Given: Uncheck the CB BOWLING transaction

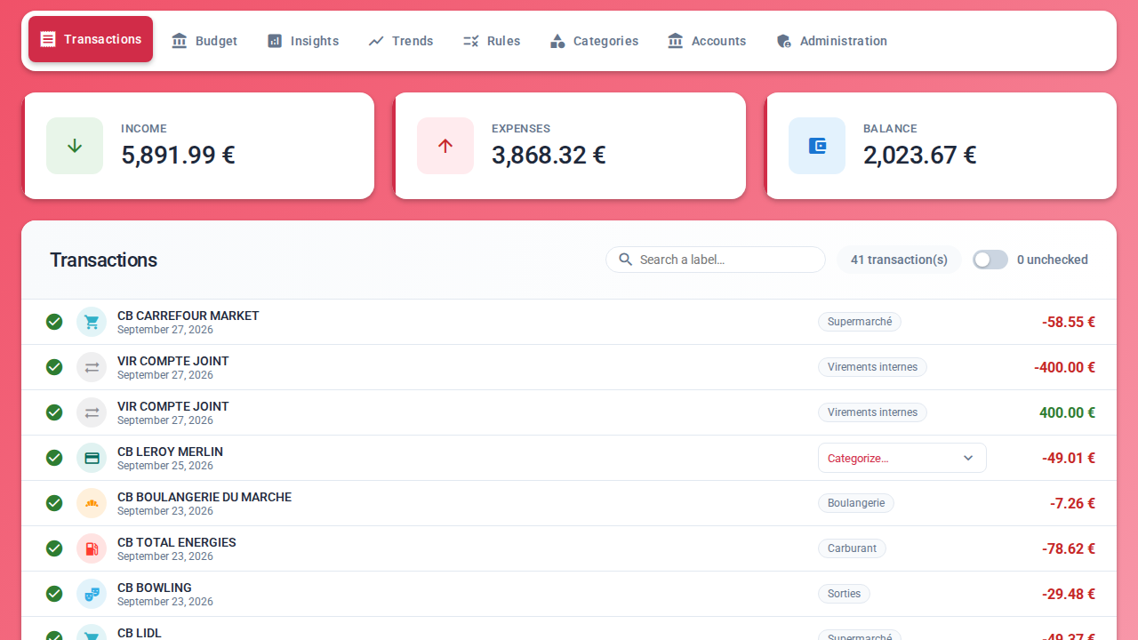Looking at the screenshot, I should (x=54, y=594).
